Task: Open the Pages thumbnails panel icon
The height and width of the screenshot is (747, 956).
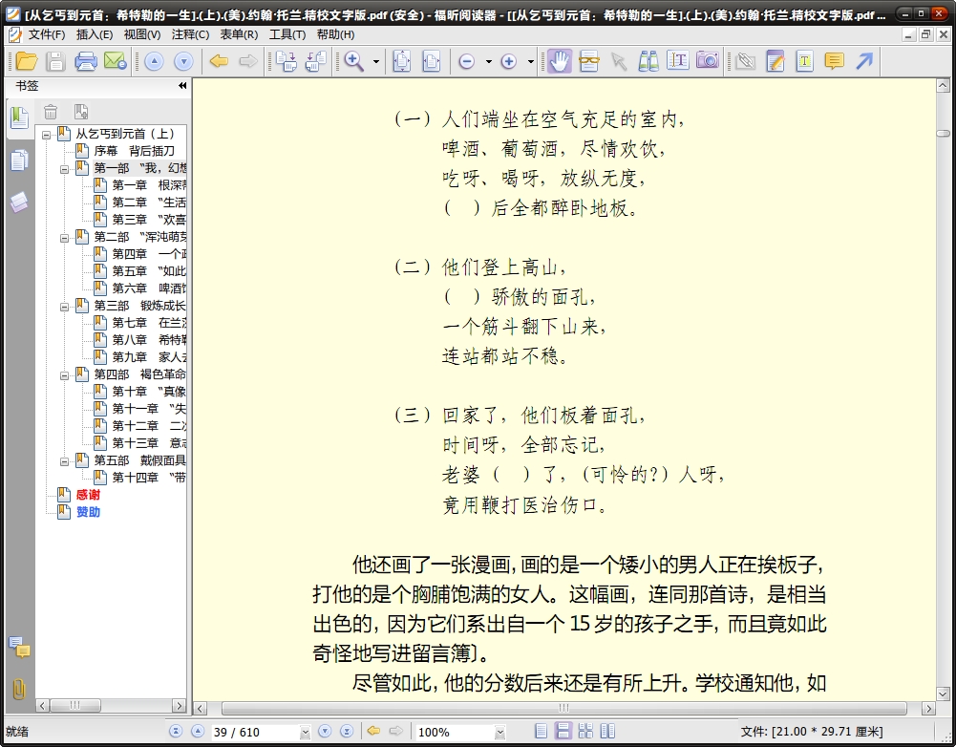Action: [19, 160]
